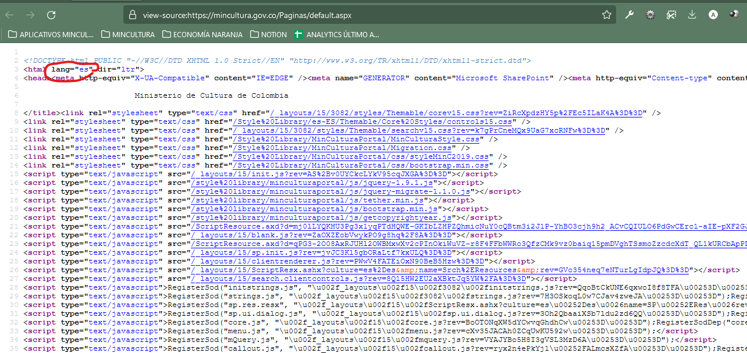Open APLICATIVOS MINCUL... bookmark folder
The image size is (747, 353).
51,34
